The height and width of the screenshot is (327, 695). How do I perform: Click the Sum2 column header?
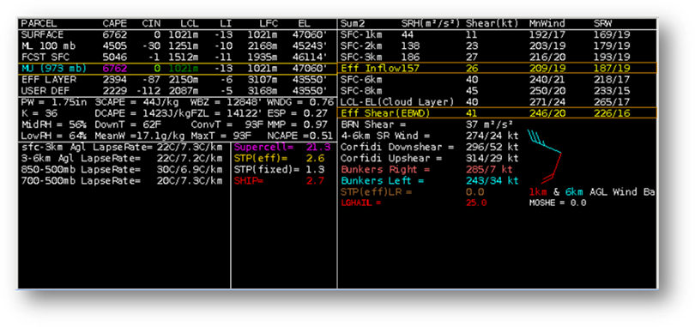point(350,23)
